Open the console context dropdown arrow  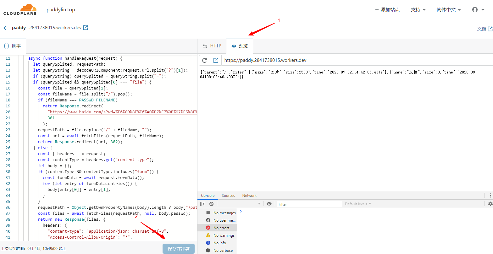pos(259,204)
